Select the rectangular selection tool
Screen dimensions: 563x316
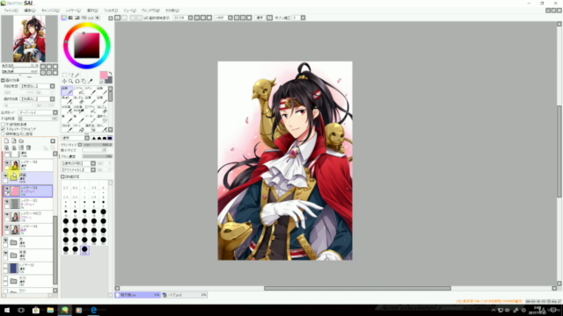pos(64,75)
